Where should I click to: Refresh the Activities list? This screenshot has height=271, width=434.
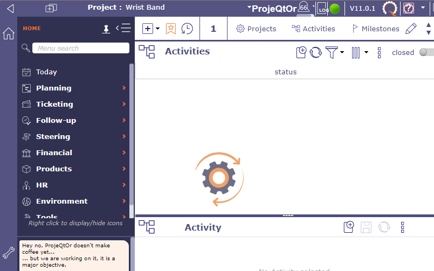tap(315, 52)
